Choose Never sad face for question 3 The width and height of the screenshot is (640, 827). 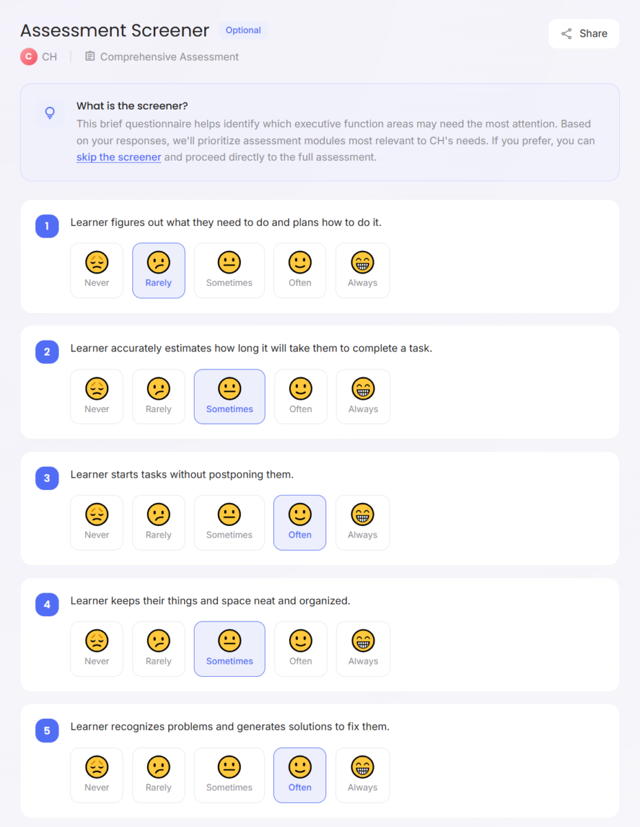pos(97,522)
